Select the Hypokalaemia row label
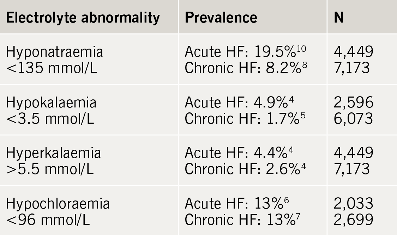This screenshot has width=397, height=235. [51, 103]
